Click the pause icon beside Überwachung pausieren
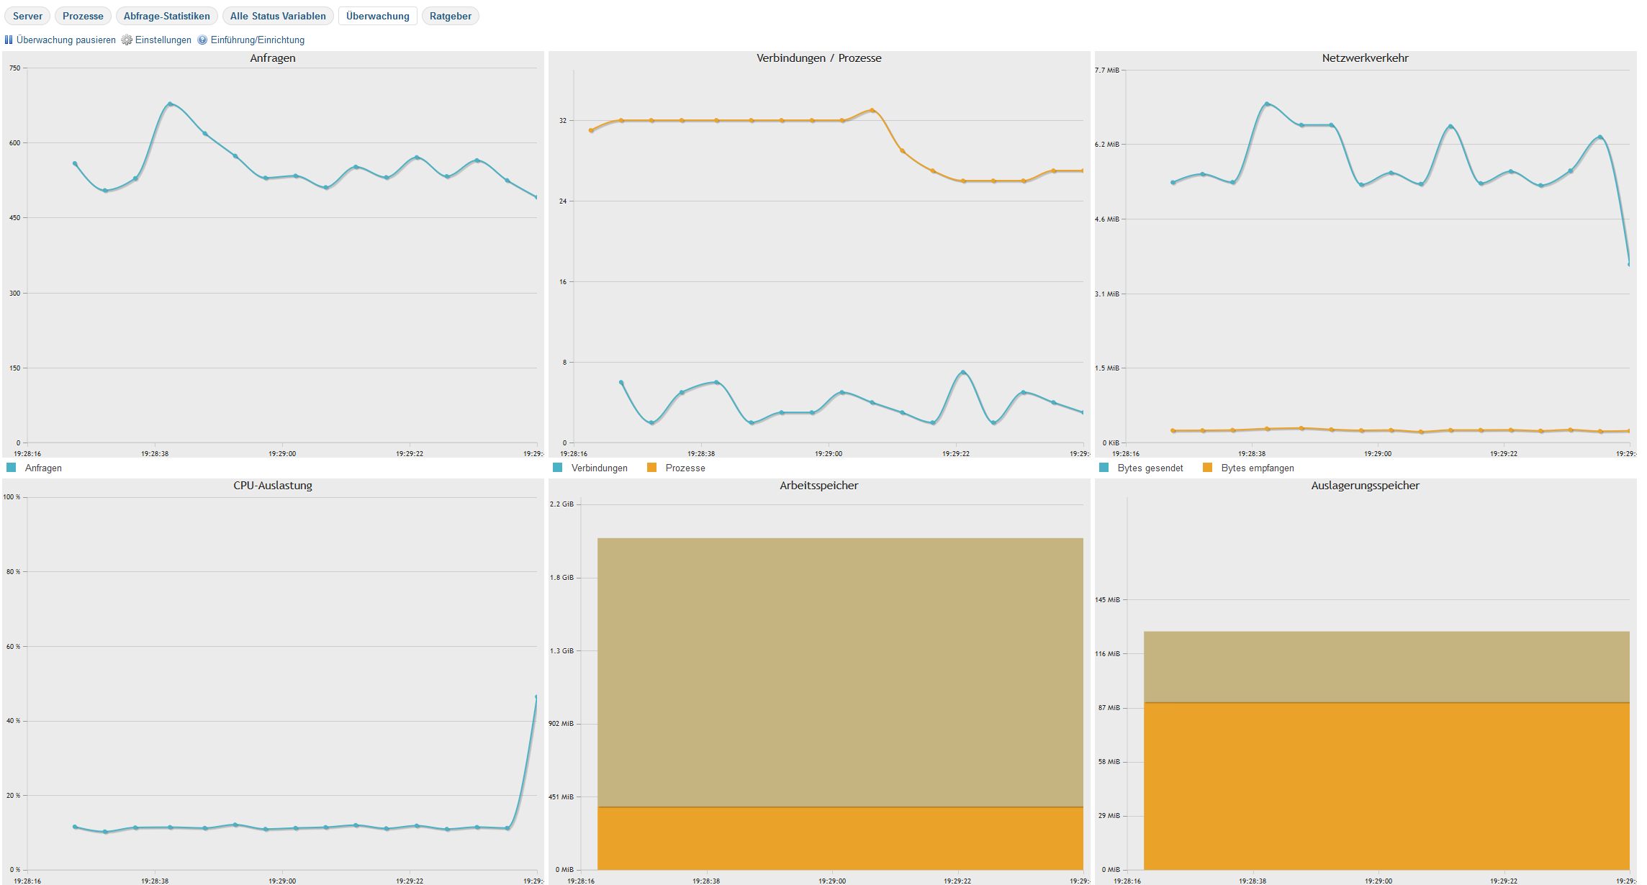Viewport: 1647px width, 885px height. point(9,40)
